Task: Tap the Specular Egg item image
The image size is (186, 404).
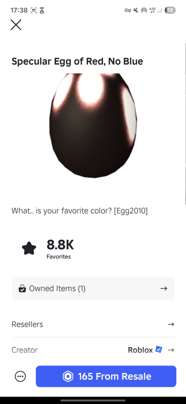Action: coord(93,125)
